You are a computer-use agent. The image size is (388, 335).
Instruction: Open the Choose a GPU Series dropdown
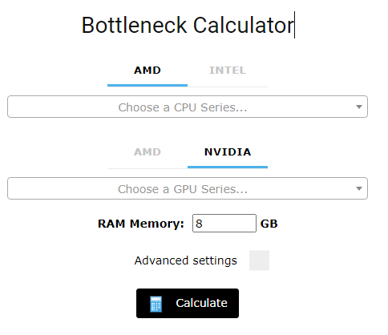click(188, 188)
